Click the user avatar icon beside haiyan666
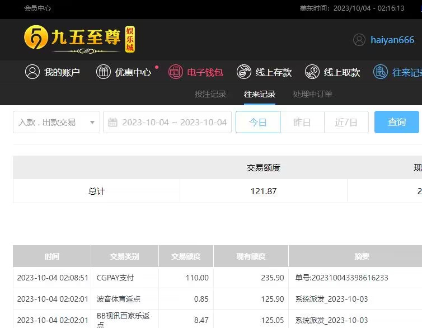 point(359,40)
